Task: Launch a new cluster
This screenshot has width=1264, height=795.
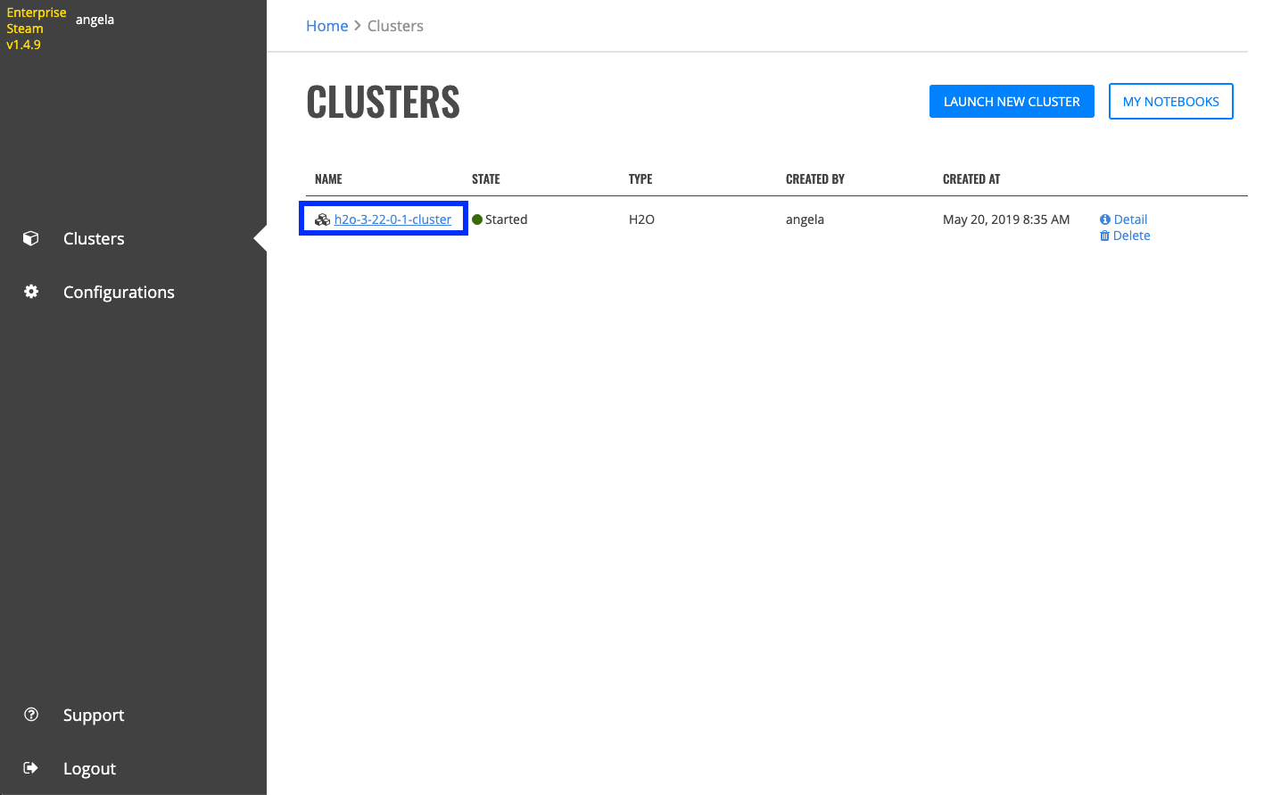Action: point(1012,102)
